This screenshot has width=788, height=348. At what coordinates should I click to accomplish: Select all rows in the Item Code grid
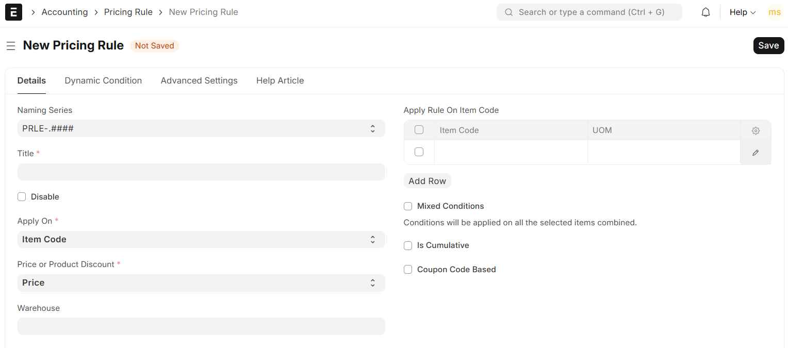pos(419,129)
